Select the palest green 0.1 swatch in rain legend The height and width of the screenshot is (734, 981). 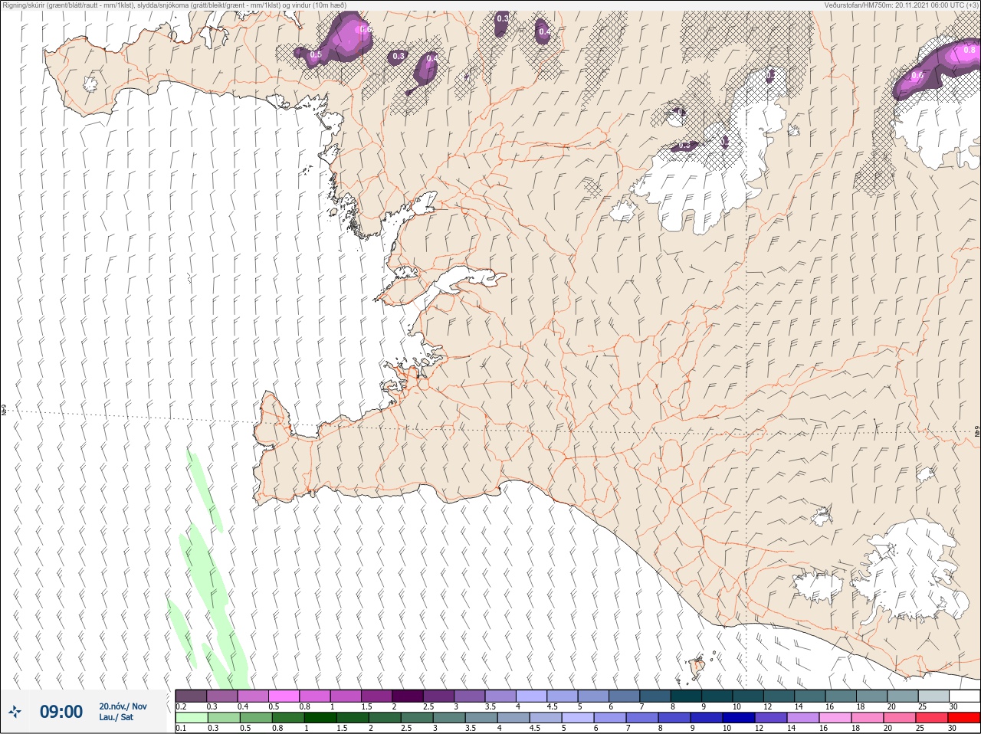[192, 718]
